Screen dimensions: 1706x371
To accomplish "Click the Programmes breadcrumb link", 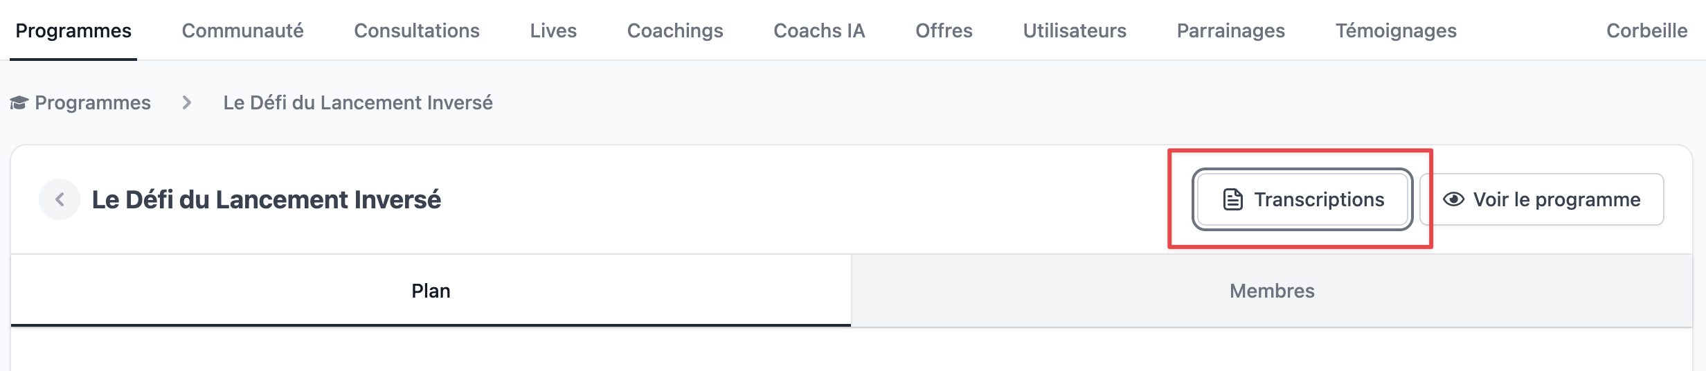I will click(x=93, y=103).
